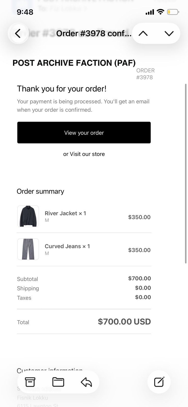Tap the cellular signal bars icon
Image resolution: width=188 pixels, height=407 pixels.
click(150, 12)
